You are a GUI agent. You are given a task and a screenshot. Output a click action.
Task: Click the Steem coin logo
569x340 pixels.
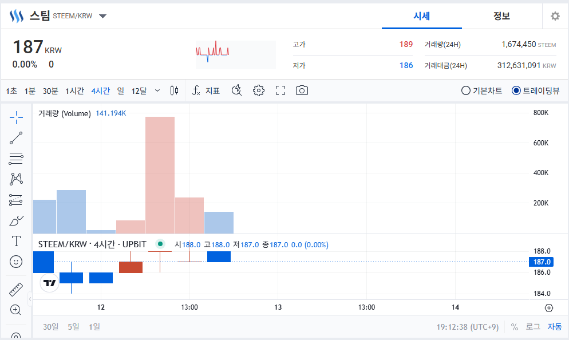17,16
